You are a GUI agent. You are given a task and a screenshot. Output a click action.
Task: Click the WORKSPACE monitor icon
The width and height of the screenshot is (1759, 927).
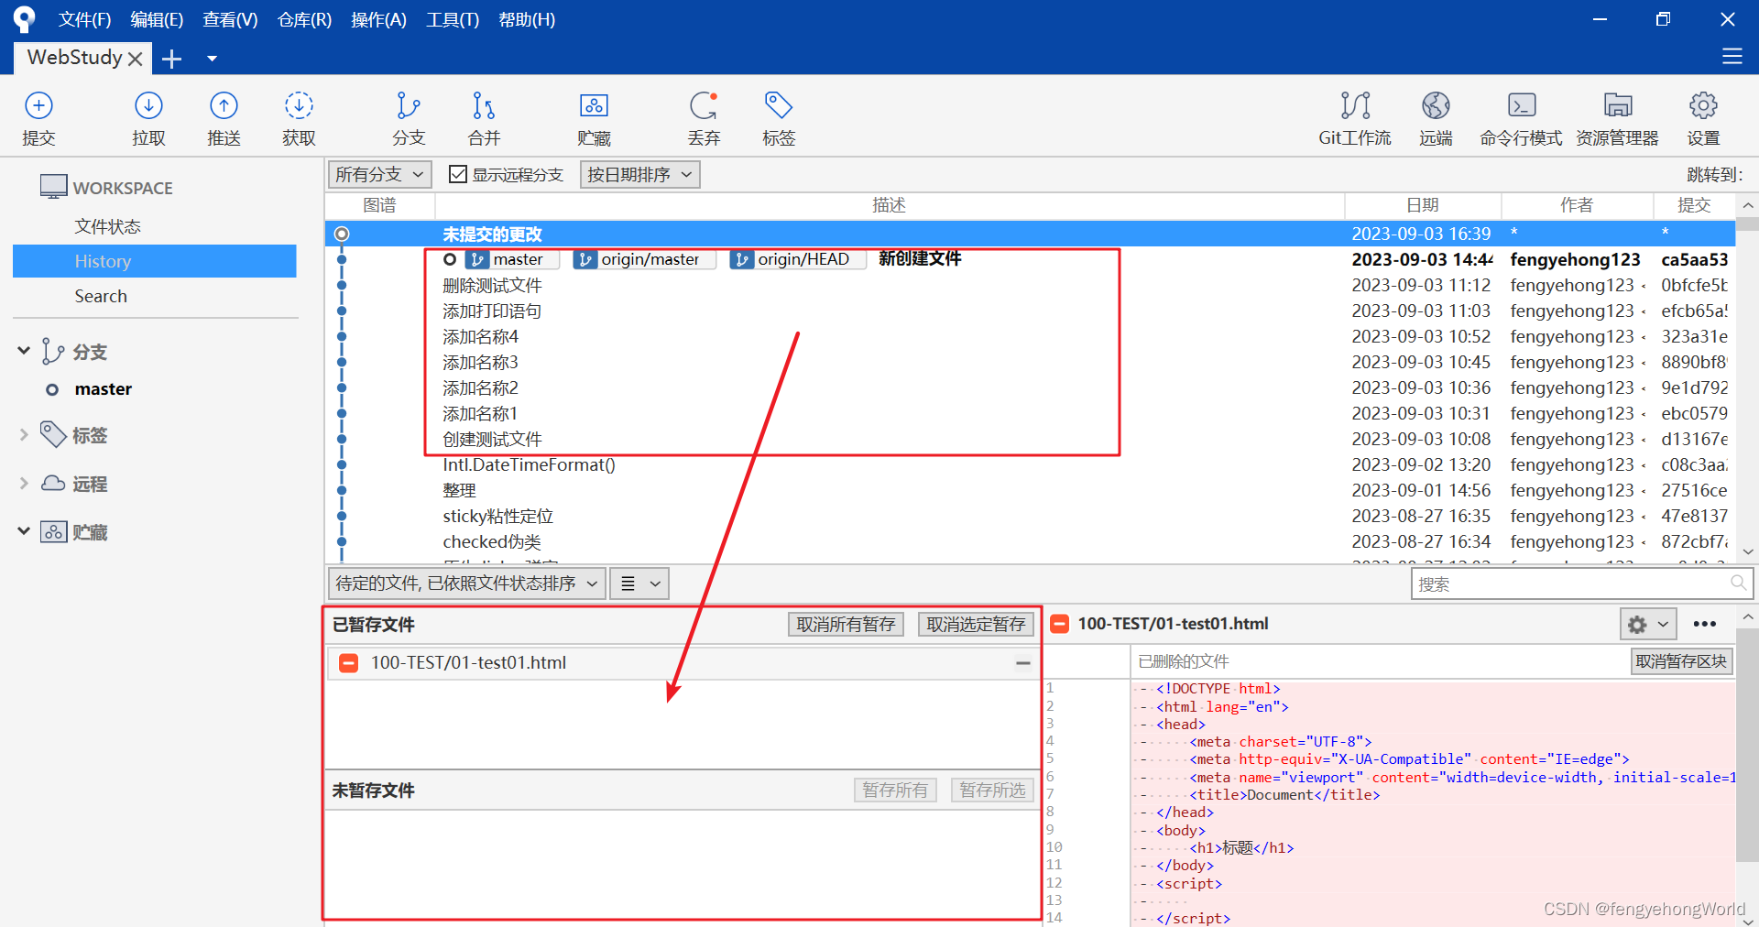pos(53,187)
